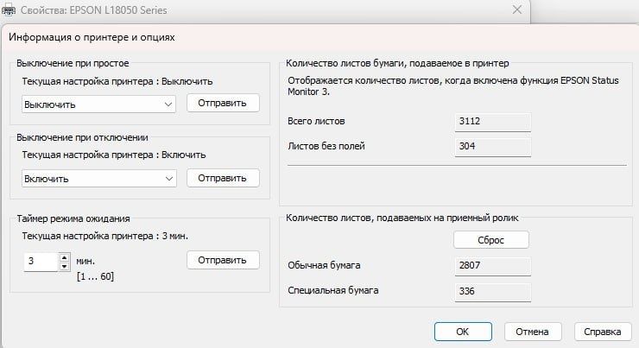The image size is (639, 348).
Task: Click the Специальная бумага field showing 336
Action: (x=493, y=292)
